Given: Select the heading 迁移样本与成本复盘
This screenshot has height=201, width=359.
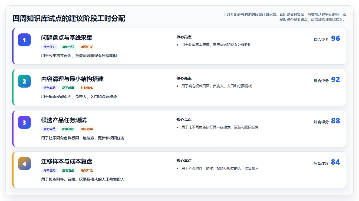Looking at the screenshot, I should [67, 161].
